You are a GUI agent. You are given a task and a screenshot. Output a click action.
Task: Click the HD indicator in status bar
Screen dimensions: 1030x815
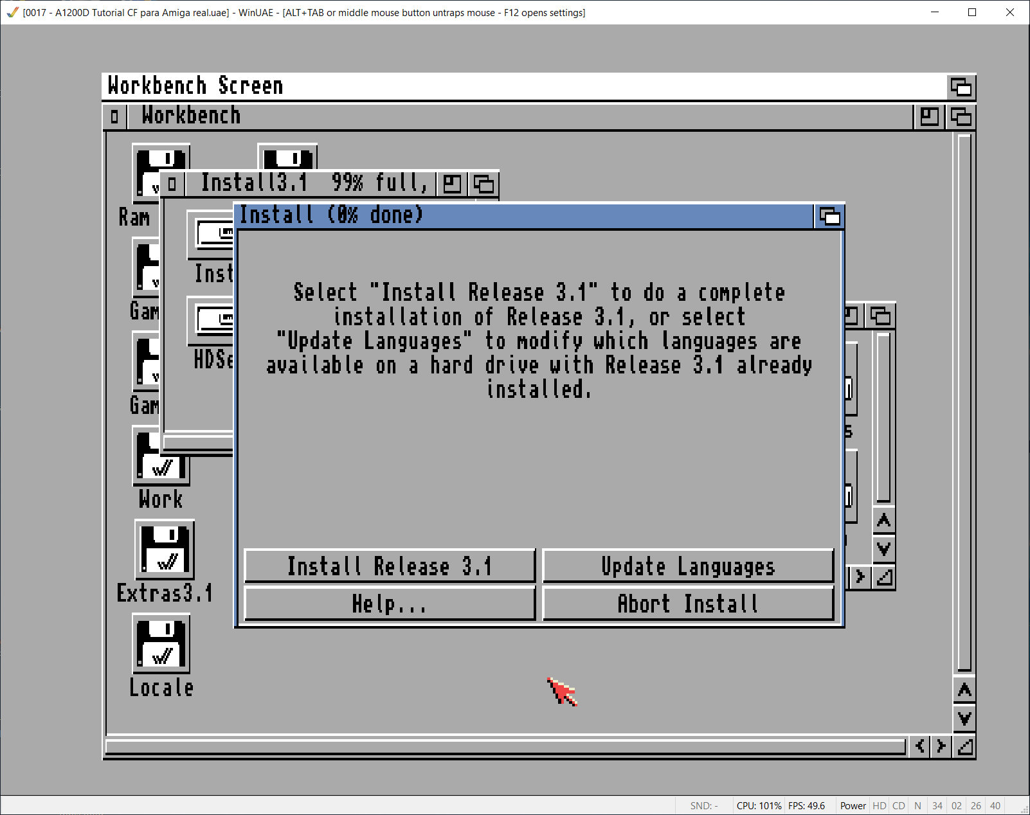point(880,806)
